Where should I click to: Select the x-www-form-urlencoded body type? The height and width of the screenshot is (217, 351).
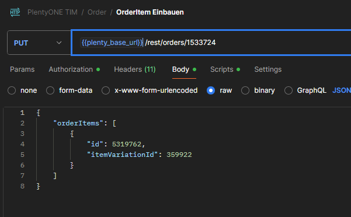pos(106,90)
